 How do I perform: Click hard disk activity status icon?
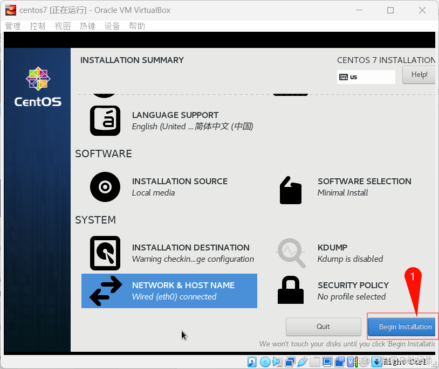252,362
